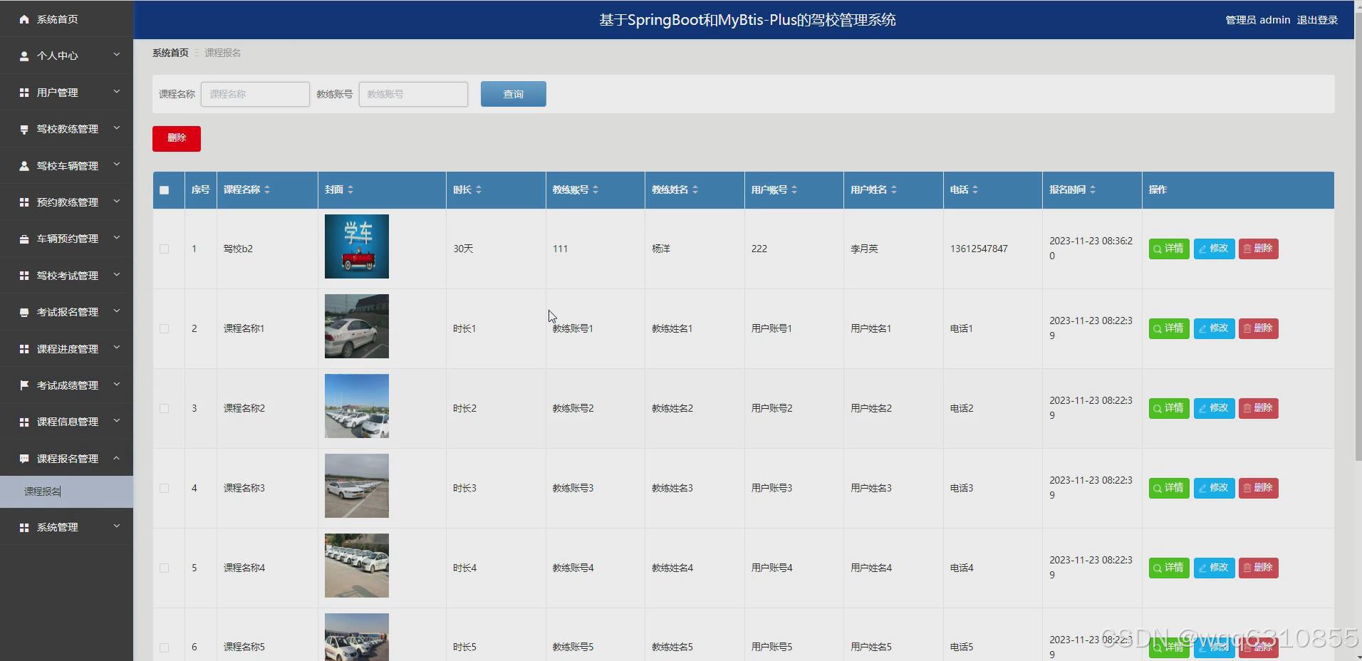Expand the 驾校车辆管理 chevron
Screen dimensions: 1362x661
click(117, 165)
